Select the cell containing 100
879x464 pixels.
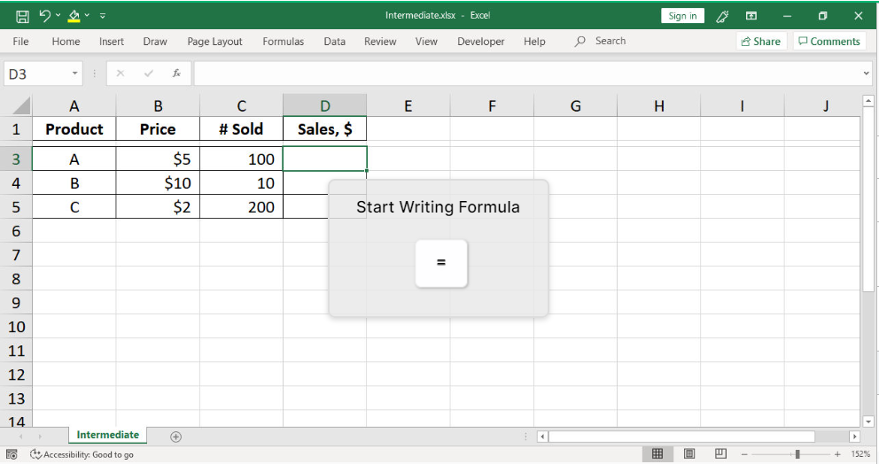click(x=241, y=159)
